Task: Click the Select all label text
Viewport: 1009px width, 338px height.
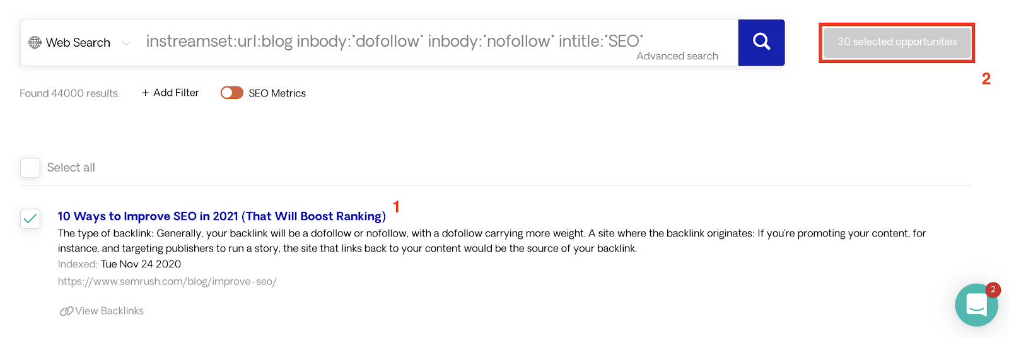Action: click(x=71, y=168)
